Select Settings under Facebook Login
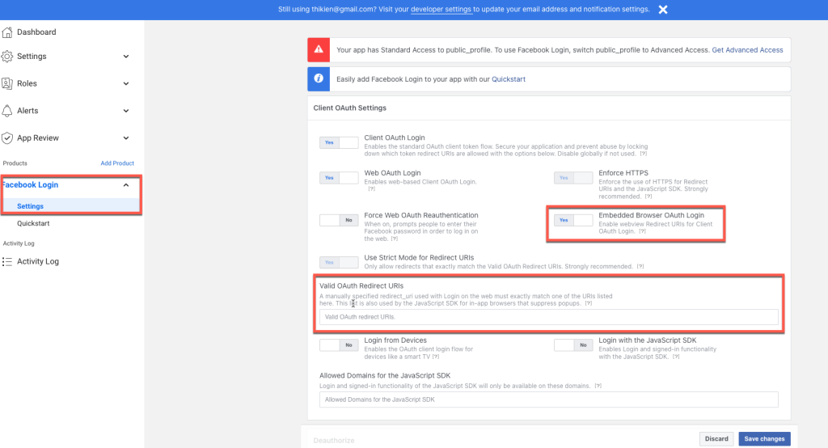This screenshot has height=448, width=828. tap(30, 206)
